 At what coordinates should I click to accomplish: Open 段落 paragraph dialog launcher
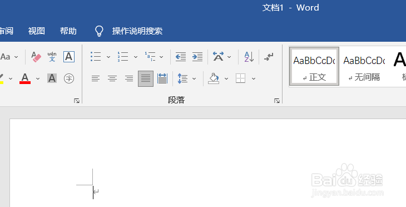point(277,101)
